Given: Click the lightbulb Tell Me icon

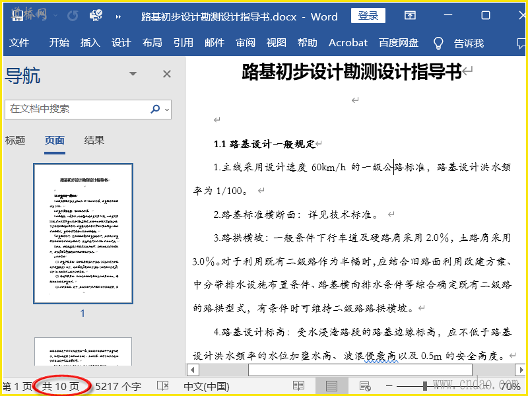Looking at the screenshot, I should click(438, 43).
